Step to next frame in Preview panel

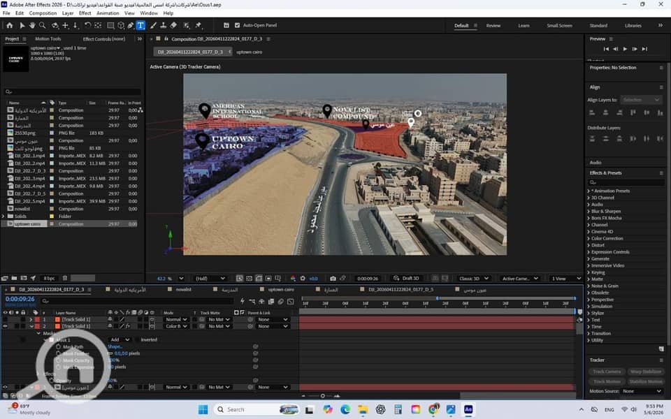coord(635,49)
